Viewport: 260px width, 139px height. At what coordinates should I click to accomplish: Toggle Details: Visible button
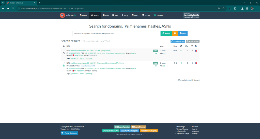(193, 41)
